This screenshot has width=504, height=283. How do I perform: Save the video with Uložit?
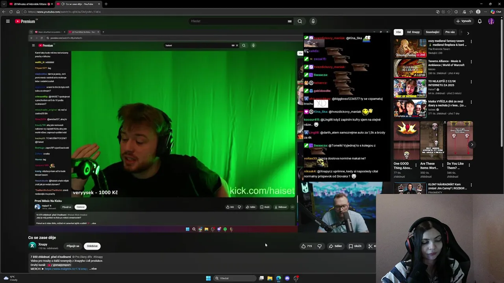coord(355,246)
